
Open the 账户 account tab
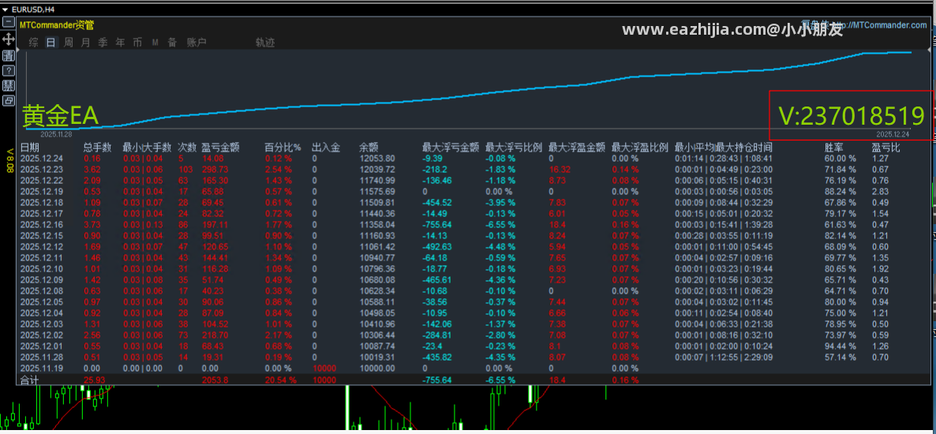[x=197, y=43]
